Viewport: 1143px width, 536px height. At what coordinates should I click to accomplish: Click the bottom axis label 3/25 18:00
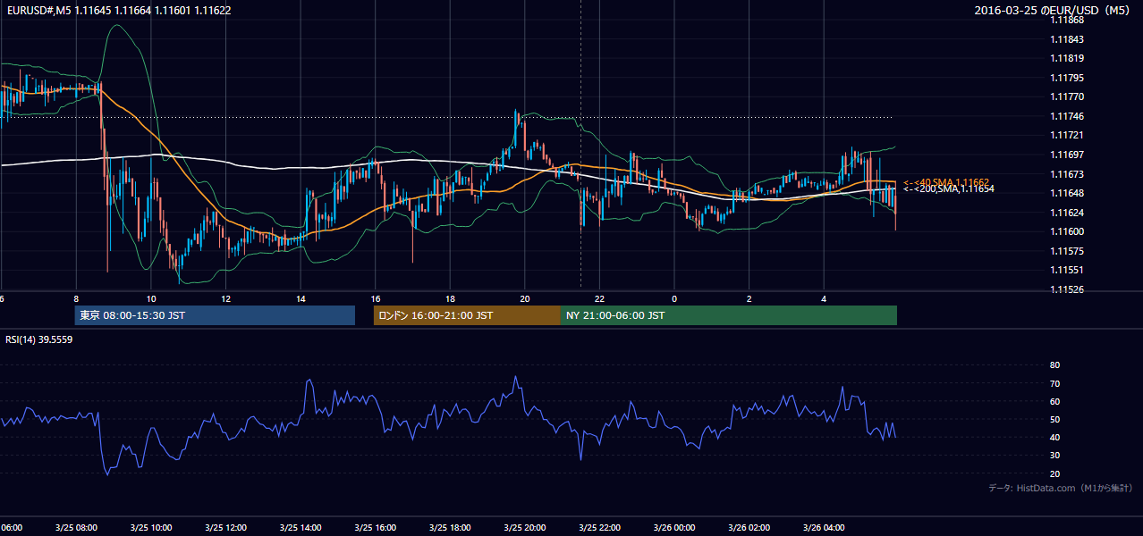[x=450, y=528]
